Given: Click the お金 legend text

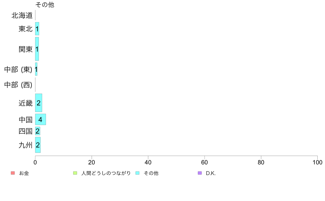Looking at the screenshot, I should click(x=24, y=173).
